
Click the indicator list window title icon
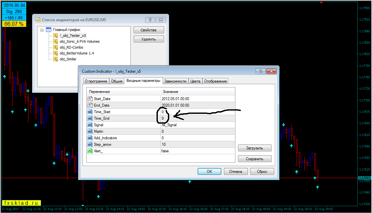point(38,20)
